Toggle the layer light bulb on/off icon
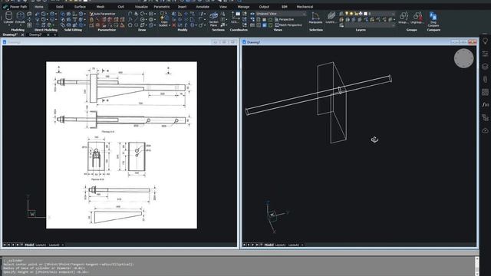The image size is (491, 276). 347,14
